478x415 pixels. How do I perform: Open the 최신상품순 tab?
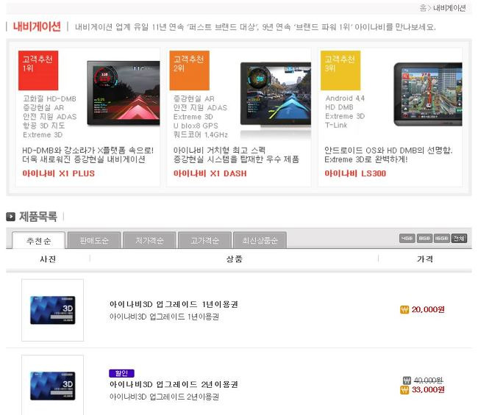[x=260, y=240]
